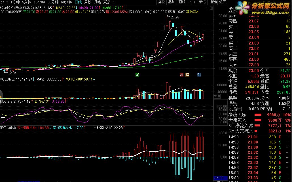The width and height of the screenshot is (292, 182).
Task: Click the 27.97 high price marker
Action: 175,17
